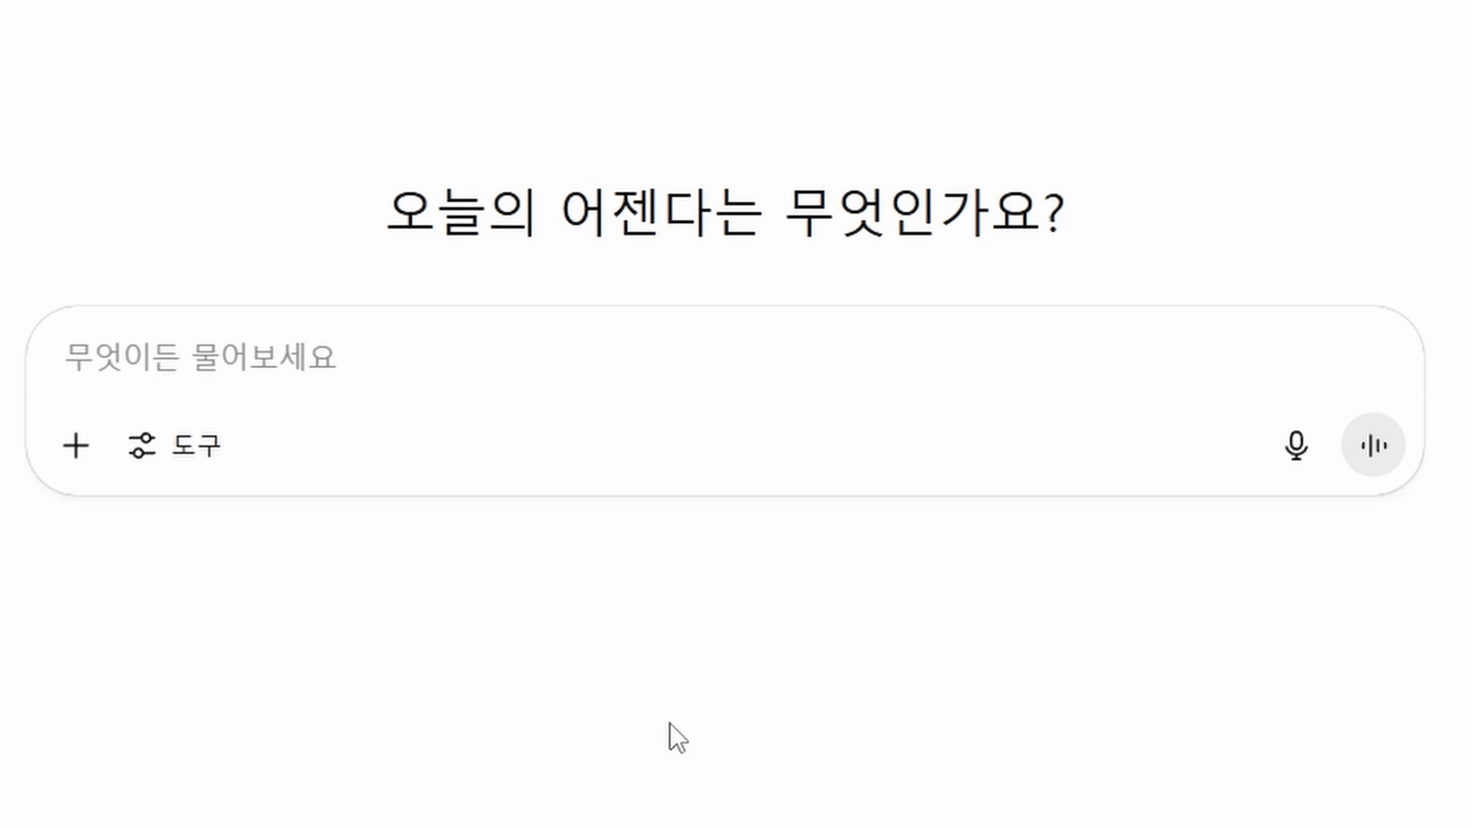
Task: Click the plus icon to attach files
Action: pos(76,445)
